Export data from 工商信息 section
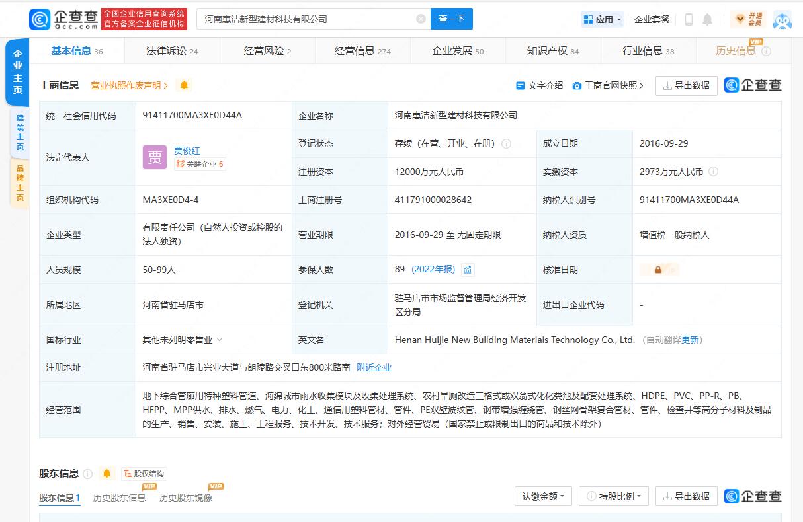 coord(687,85)
